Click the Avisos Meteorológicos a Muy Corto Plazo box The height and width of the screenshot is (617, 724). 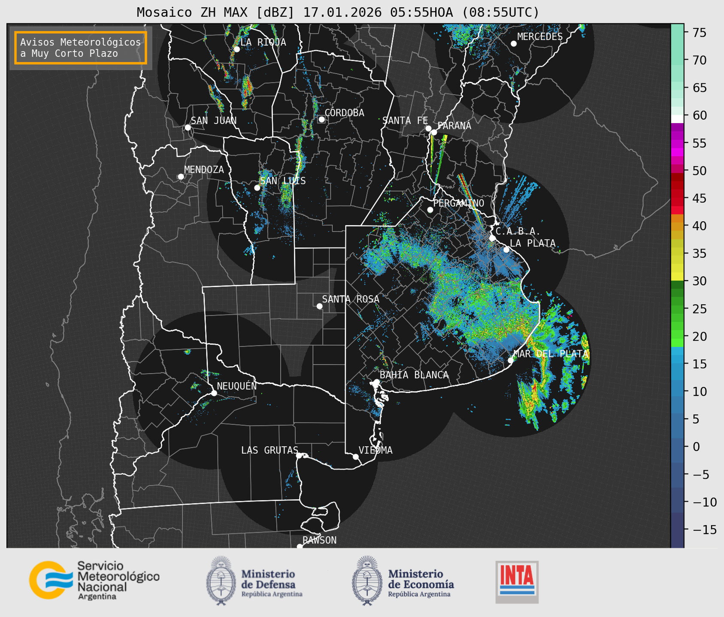pyautogui.click(x=81, y=48)
